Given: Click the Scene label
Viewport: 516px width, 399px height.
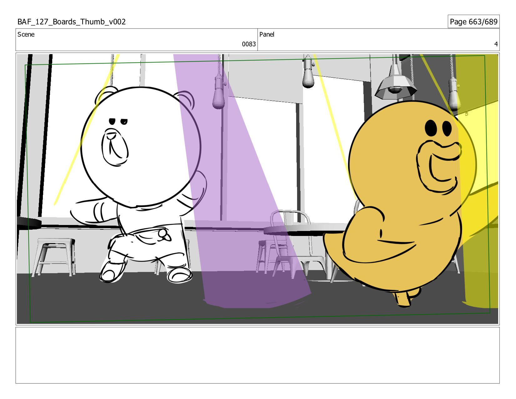Looking at the screenshot, I should (26, 34).
